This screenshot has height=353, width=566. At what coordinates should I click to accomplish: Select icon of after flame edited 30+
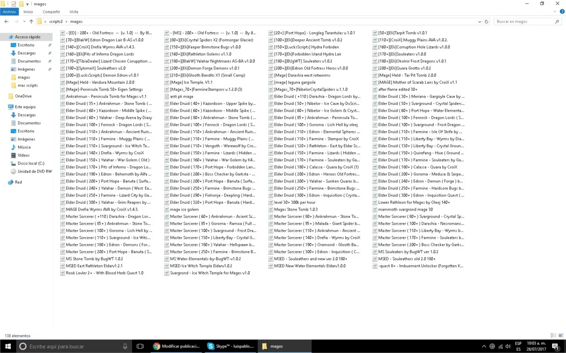pos(375,90)
